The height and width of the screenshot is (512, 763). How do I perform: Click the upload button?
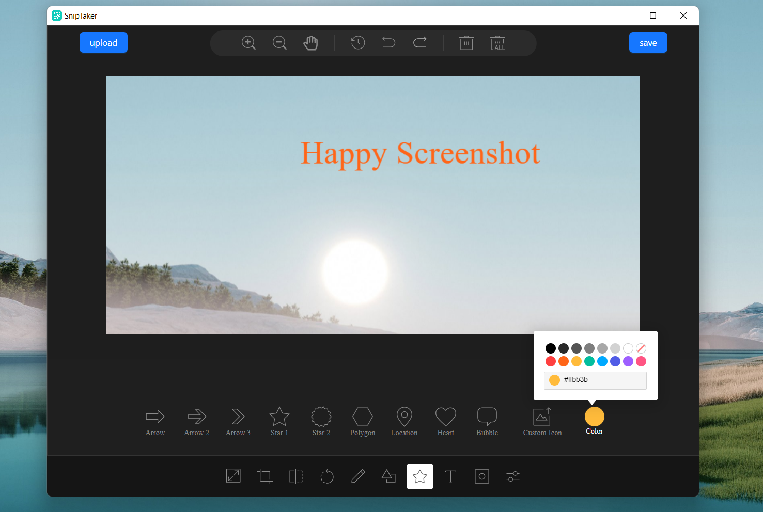point(103,42)
